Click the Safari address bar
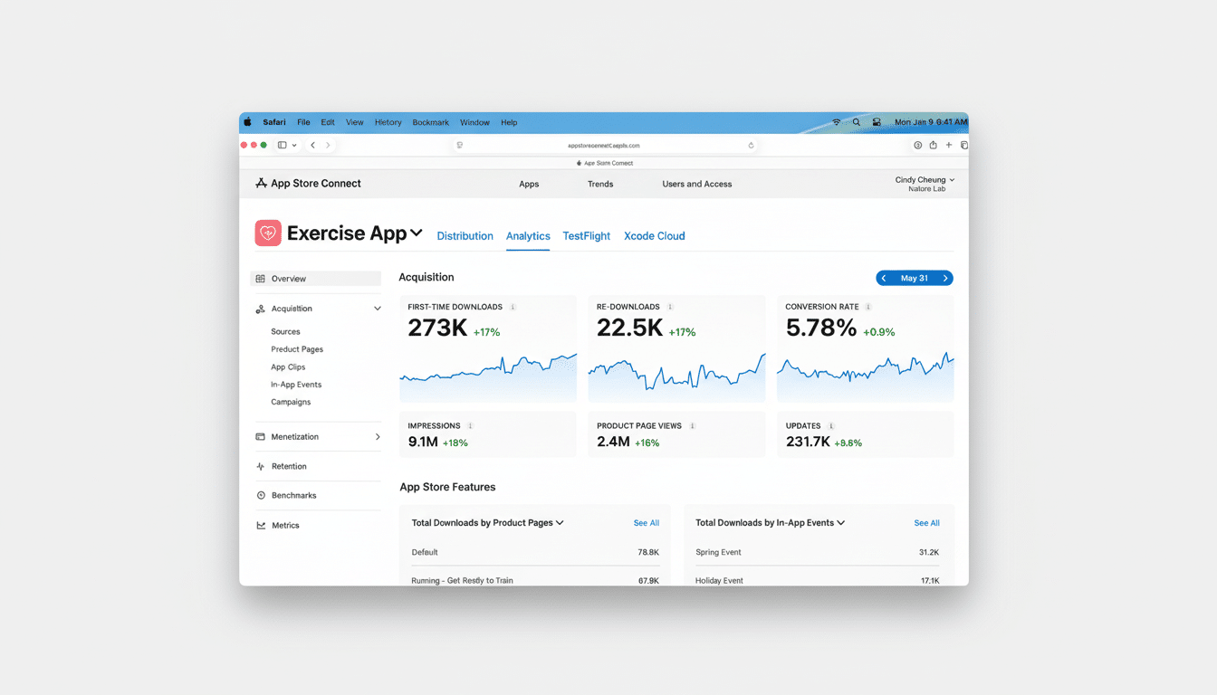The height and width of the screenshot is (695, 1217). click(x=605, y=145)
